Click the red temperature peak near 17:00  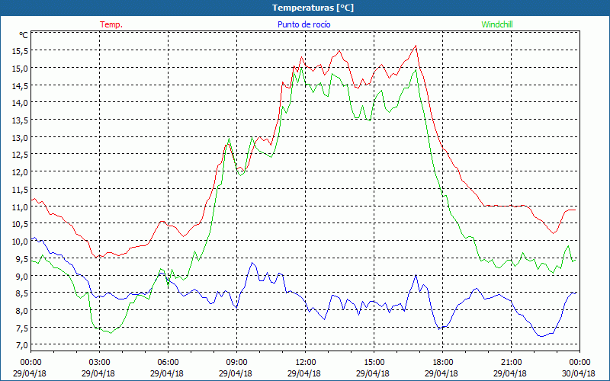pos(416,46)
